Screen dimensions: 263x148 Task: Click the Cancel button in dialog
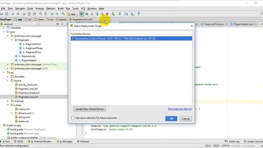tap(186, 119)
